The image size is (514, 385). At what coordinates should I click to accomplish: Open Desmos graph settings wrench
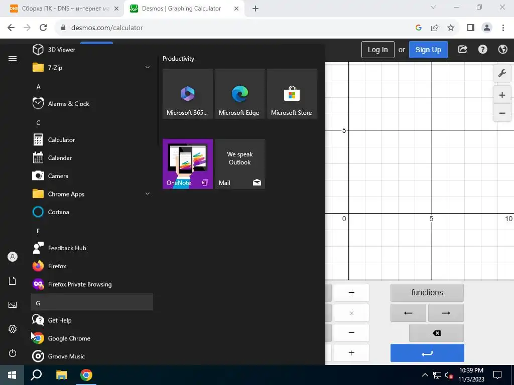pyautogui.click(x=502, y=73)
